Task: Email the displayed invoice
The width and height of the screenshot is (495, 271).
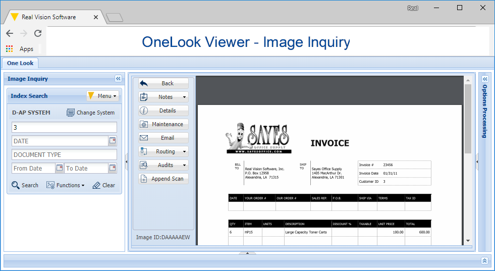Action: (163, 138)
